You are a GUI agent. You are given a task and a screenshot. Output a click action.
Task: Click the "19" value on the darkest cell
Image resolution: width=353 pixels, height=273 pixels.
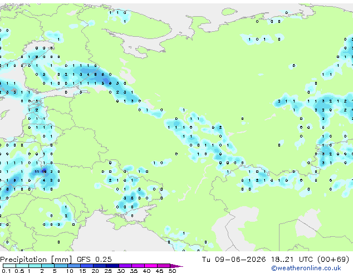pyautogui.click(x=44, y=172)
